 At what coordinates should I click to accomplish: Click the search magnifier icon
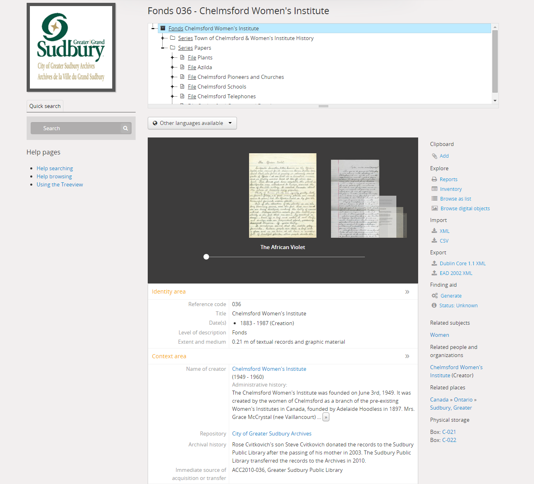coord(125,128)
